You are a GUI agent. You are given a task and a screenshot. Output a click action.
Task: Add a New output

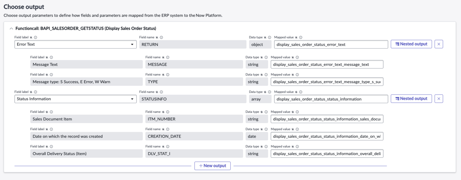(x=213, y=166)
